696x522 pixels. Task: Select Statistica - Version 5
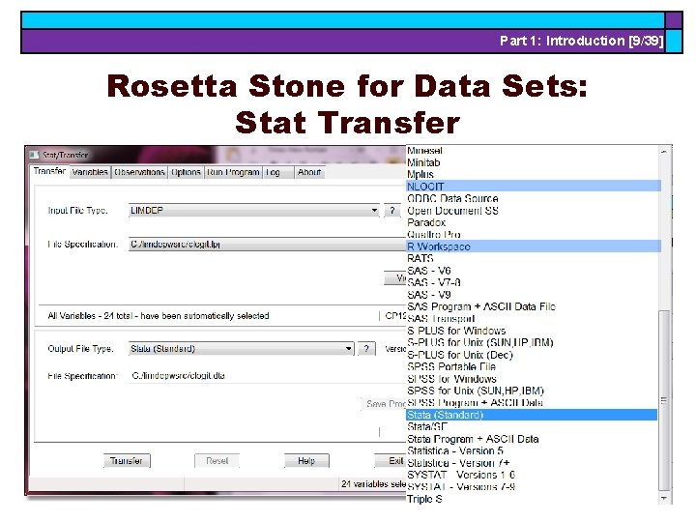click(x=533, y=451)
